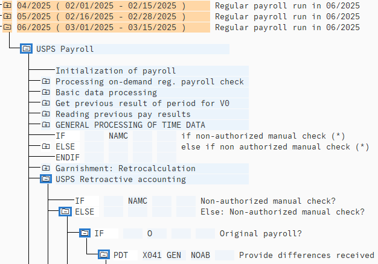Screen dimensions: 378x264
Task: Click the NOAB parameter value
Action: (x=200, y=255)
